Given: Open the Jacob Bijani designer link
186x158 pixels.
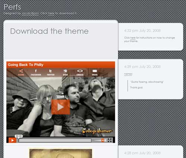Looking at the screenshot, I should click(x=30, y=13).
